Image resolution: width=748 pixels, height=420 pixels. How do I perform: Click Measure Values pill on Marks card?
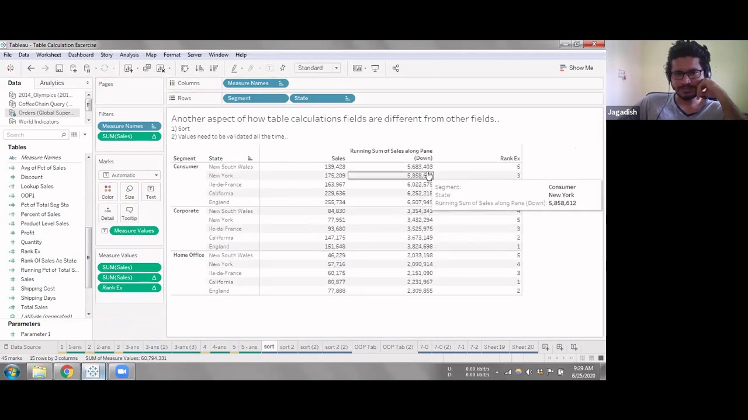point(134,231)
